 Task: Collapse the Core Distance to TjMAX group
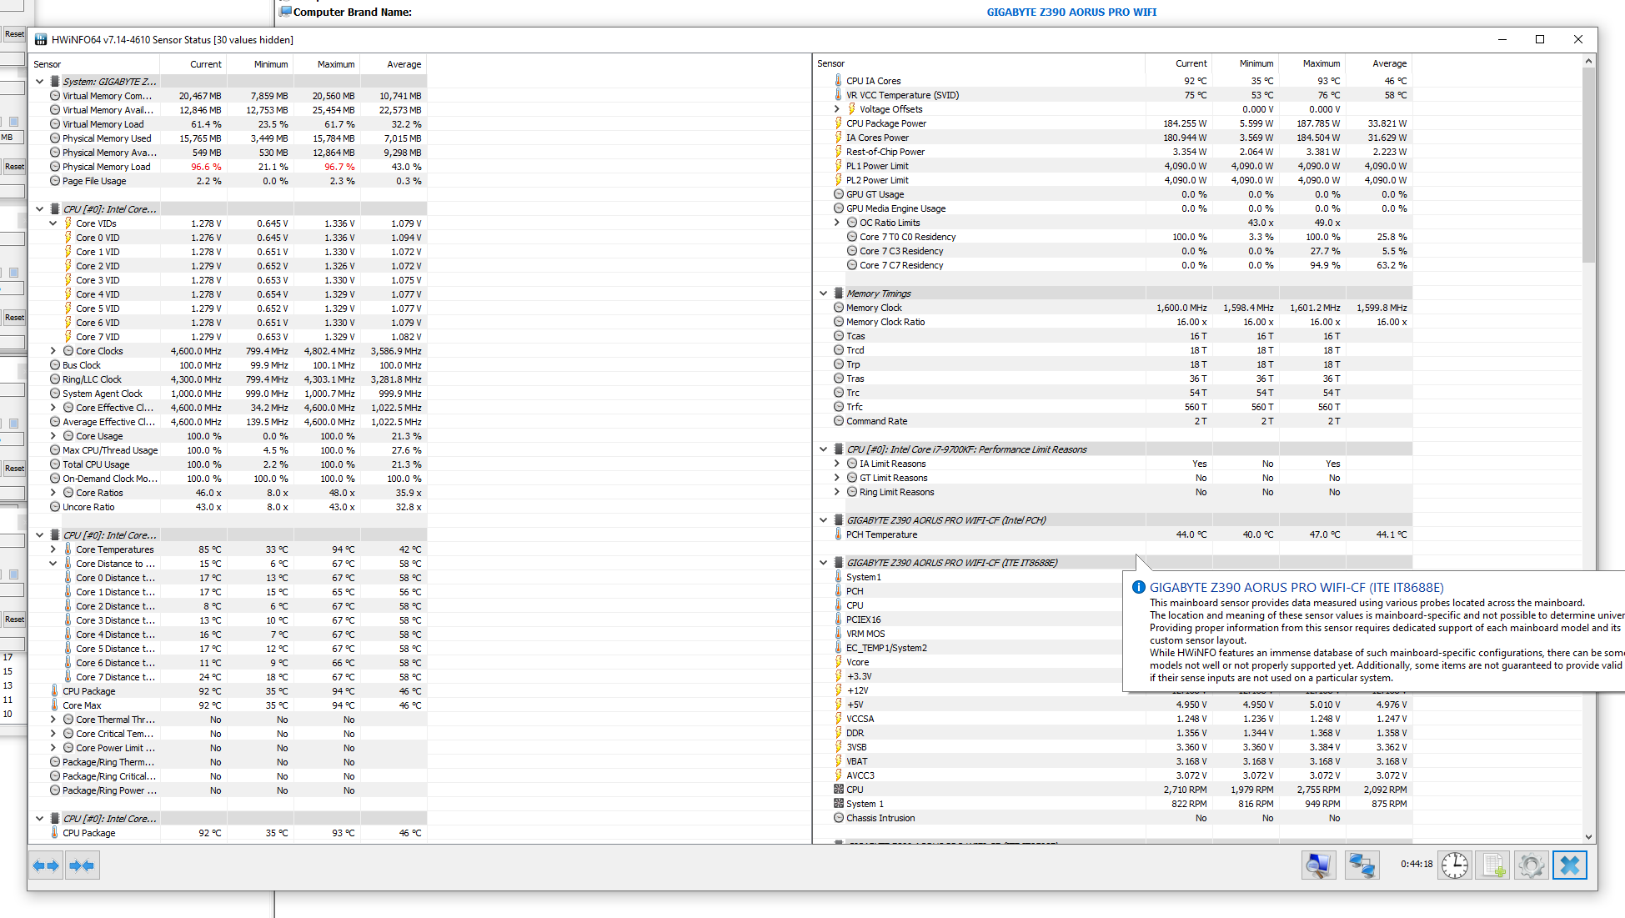(53, 564)
